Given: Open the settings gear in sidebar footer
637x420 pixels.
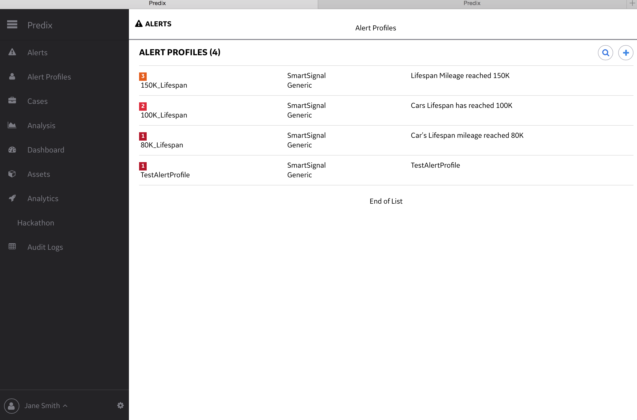Looking at the screenshot, I should pyautogui.click(x=121, y=405).
